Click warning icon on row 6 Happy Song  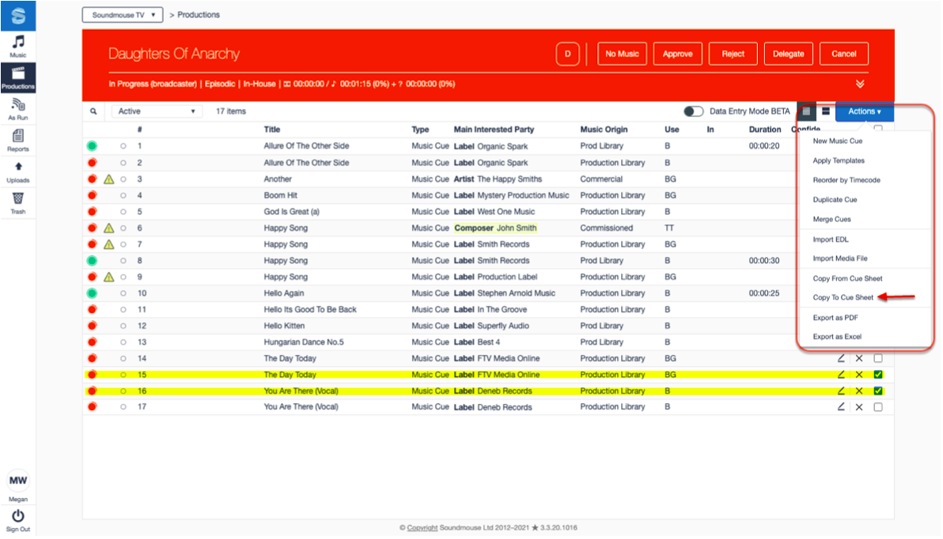109,228
